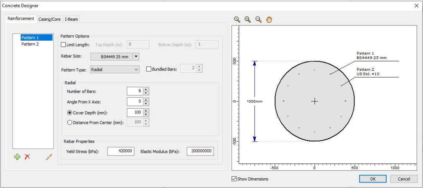Viewport: 423px width, 188px height.
Task: Click the Number of Bars input field
Action: click(x=135, y=91)
